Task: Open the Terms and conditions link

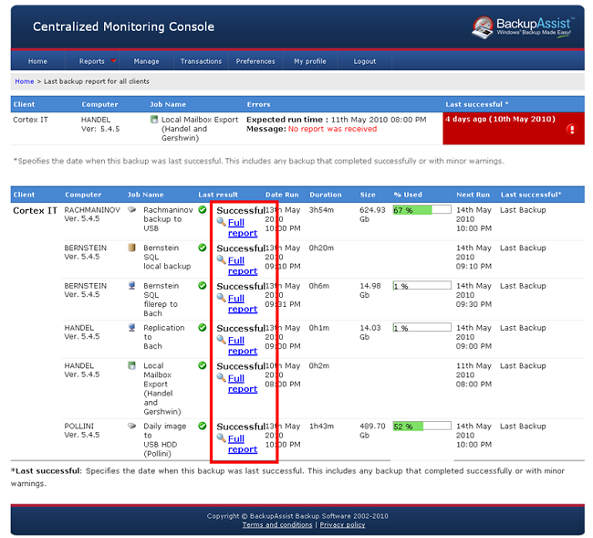Action: pyautogui.click(x=277, y=524)
